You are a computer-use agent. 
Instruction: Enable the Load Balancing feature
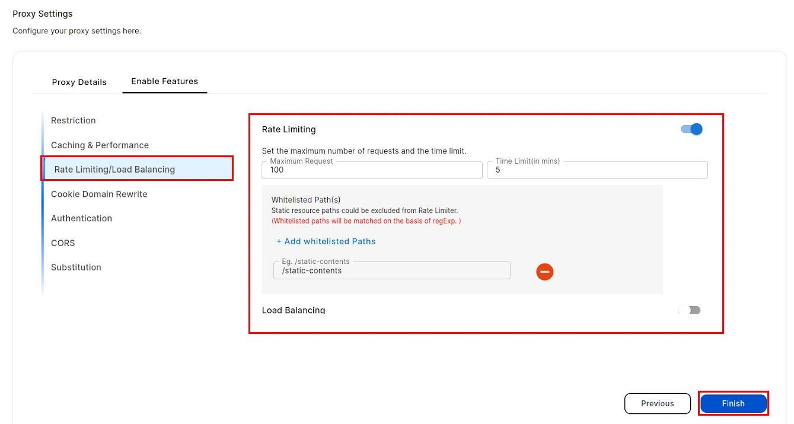tap(689, 310)
